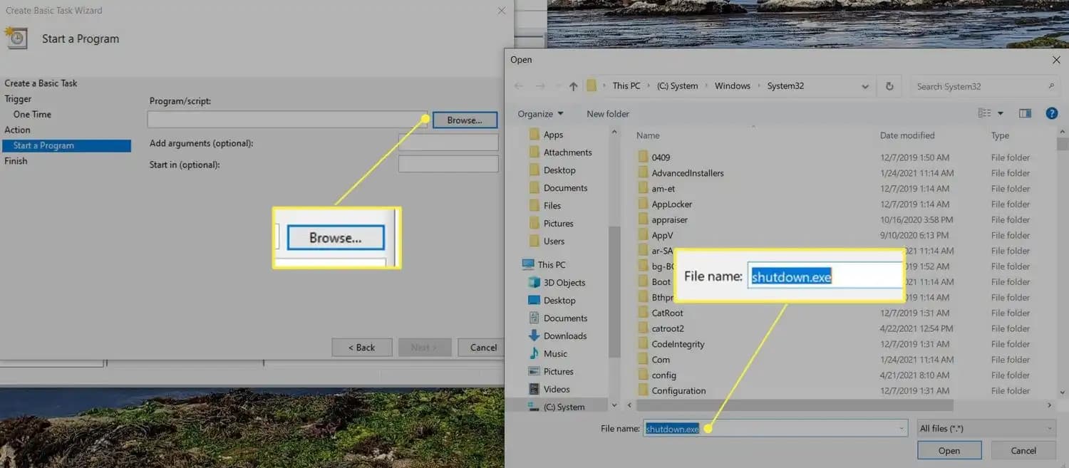1069x468 pixels.
Task: Select Videos in navigation pane
Action: pos(556,390)
